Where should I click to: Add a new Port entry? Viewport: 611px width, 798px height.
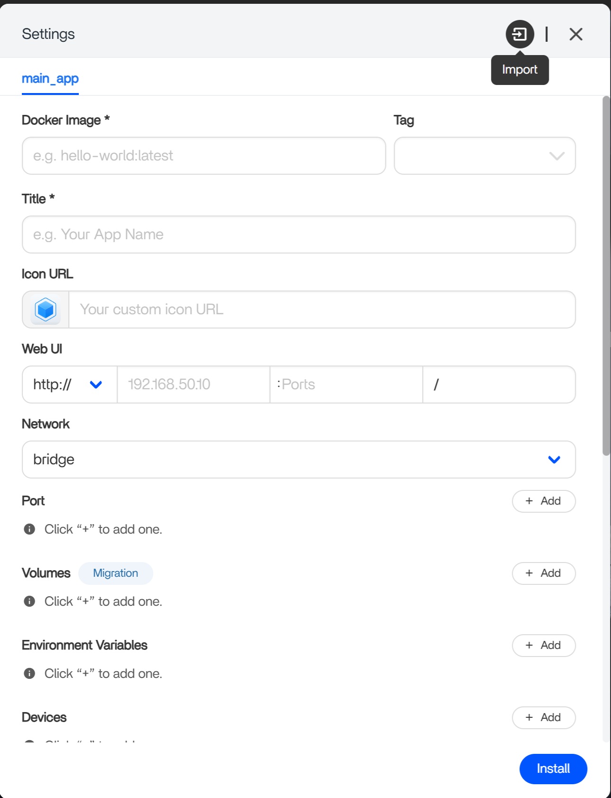tap(544, 501)
